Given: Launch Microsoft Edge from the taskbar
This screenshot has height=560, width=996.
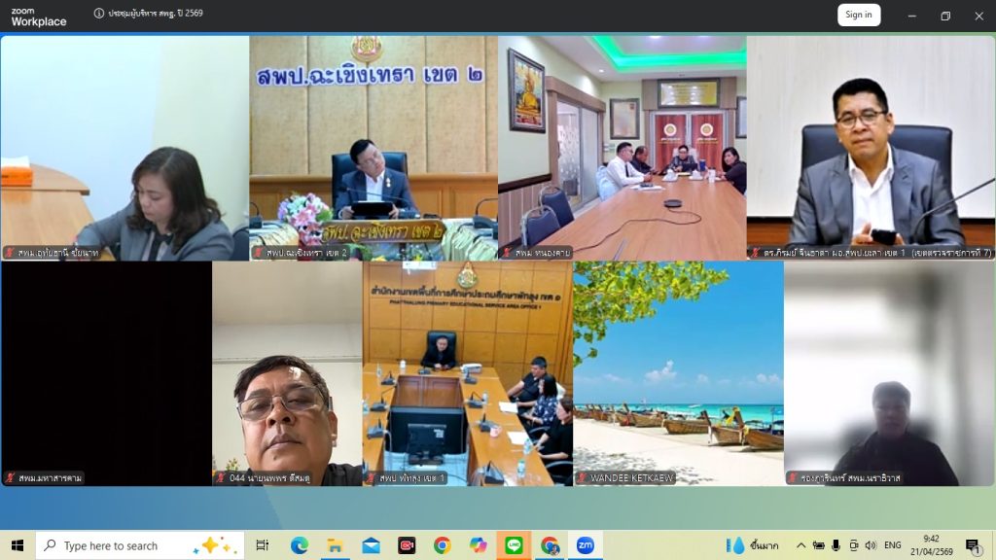Looking at the screenshot, I should pos(300,545).
